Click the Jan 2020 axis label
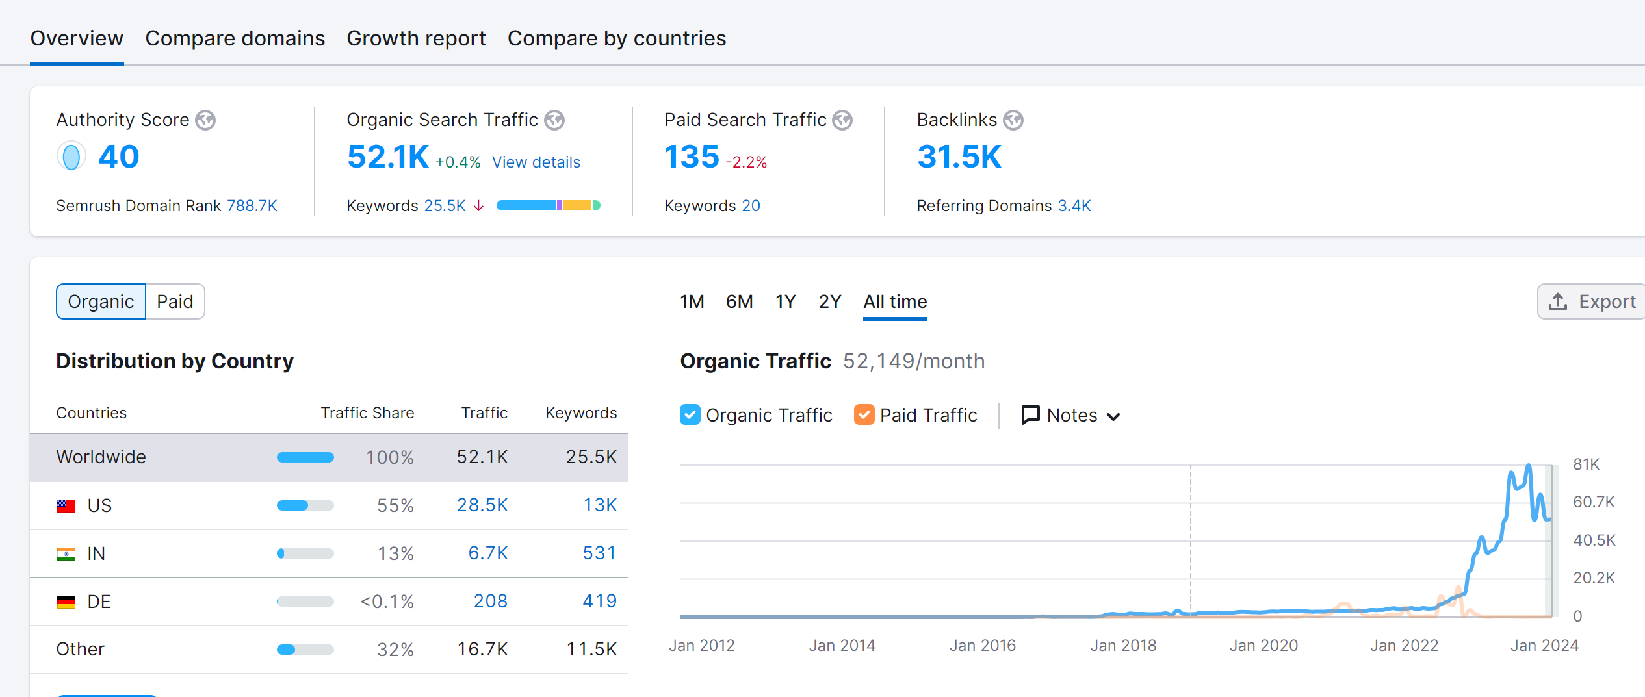This screenshot has height=697, width=1645. 1263,646
